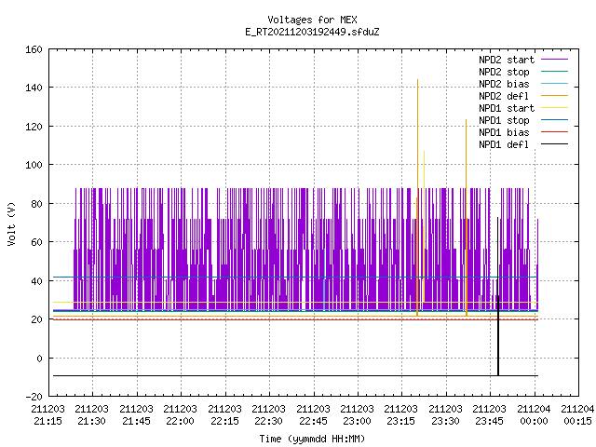The width and height of the screenshot is (596, 447).
Task: Click the 'NPD1 start' legend label
Action: click(x=507, y=108)
